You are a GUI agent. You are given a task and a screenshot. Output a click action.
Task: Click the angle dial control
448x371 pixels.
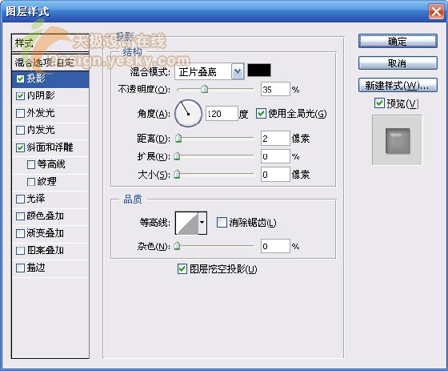point(188,113)
